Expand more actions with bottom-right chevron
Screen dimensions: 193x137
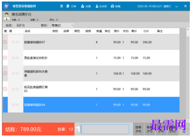point(184,132)
